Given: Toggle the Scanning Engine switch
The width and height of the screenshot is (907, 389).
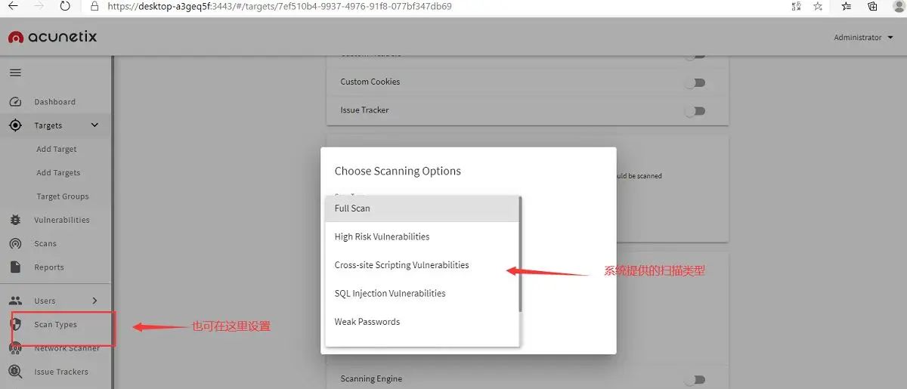Looking at the screenshot, I should [695, 379].
